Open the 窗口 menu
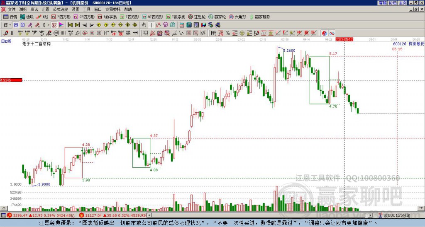The width and height of the screenshot is (425, 227). coord(98,10)
